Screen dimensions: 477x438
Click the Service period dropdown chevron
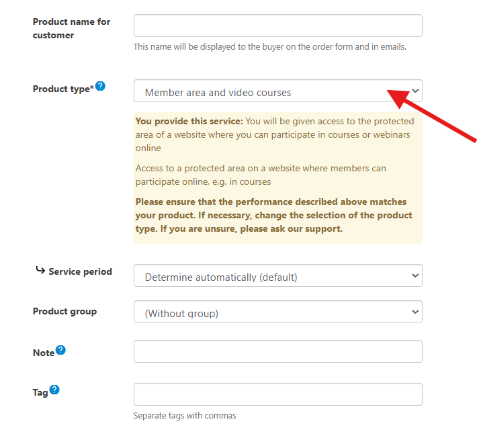click(415, 275)
